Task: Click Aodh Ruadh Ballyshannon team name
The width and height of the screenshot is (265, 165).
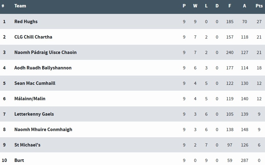Action: point(43,68)
